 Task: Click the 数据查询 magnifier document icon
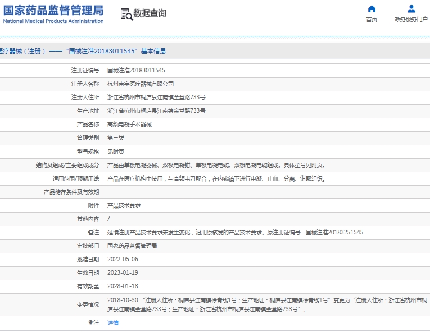pos(126,14)
